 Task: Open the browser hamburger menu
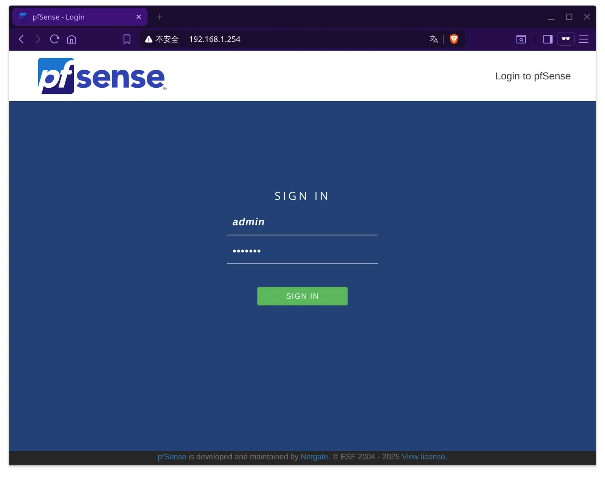coord(584,39)
